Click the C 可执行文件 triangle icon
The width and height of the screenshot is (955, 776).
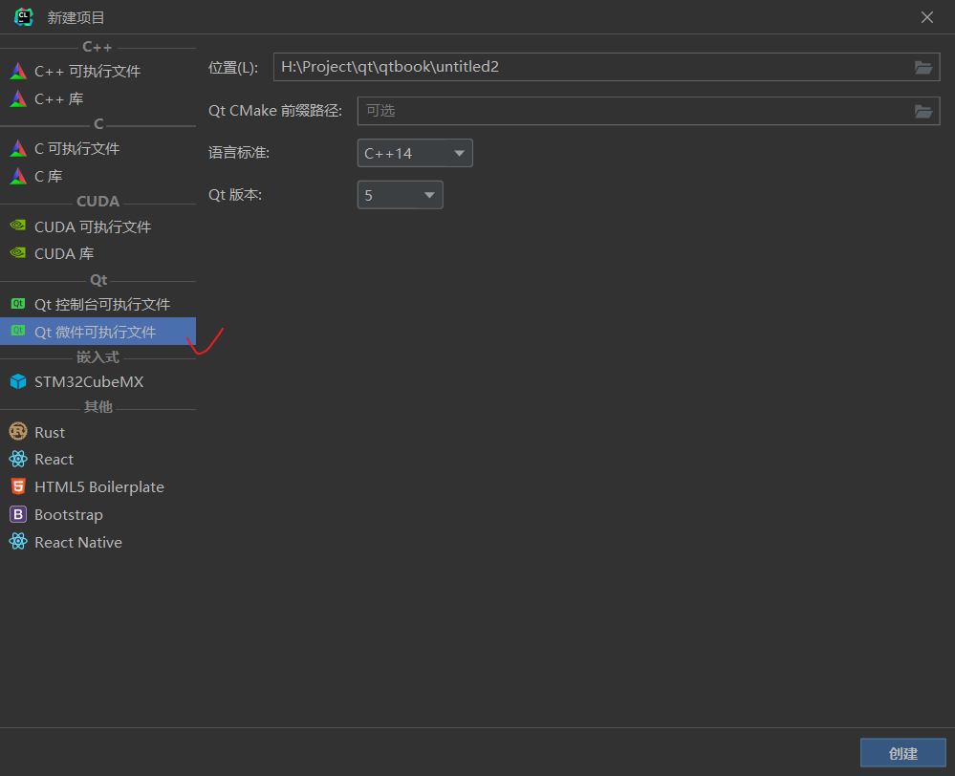pos(18,148)
